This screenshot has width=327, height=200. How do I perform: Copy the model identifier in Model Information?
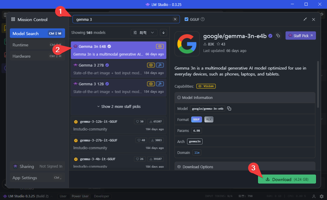(x=229, y=109)
